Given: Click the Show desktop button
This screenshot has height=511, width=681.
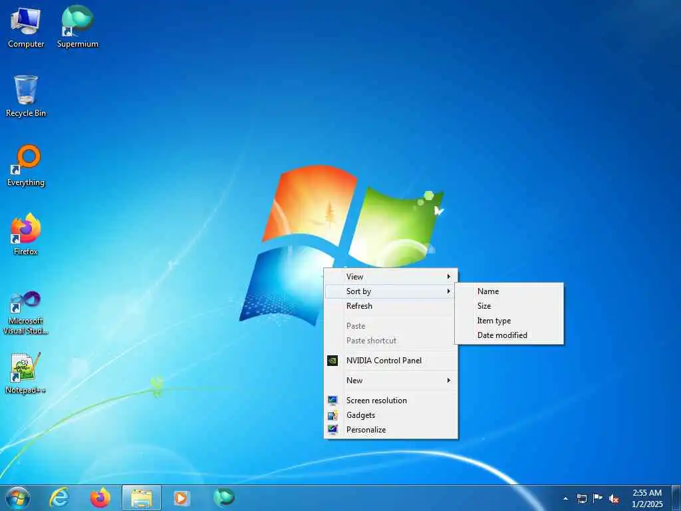Looking at the screenshot, I should click(x=676, y=498).
